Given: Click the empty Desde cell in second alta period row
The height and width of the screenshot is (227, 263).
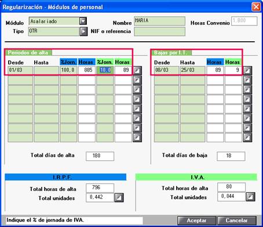Looking at the screenshot, I should (20, 80).
